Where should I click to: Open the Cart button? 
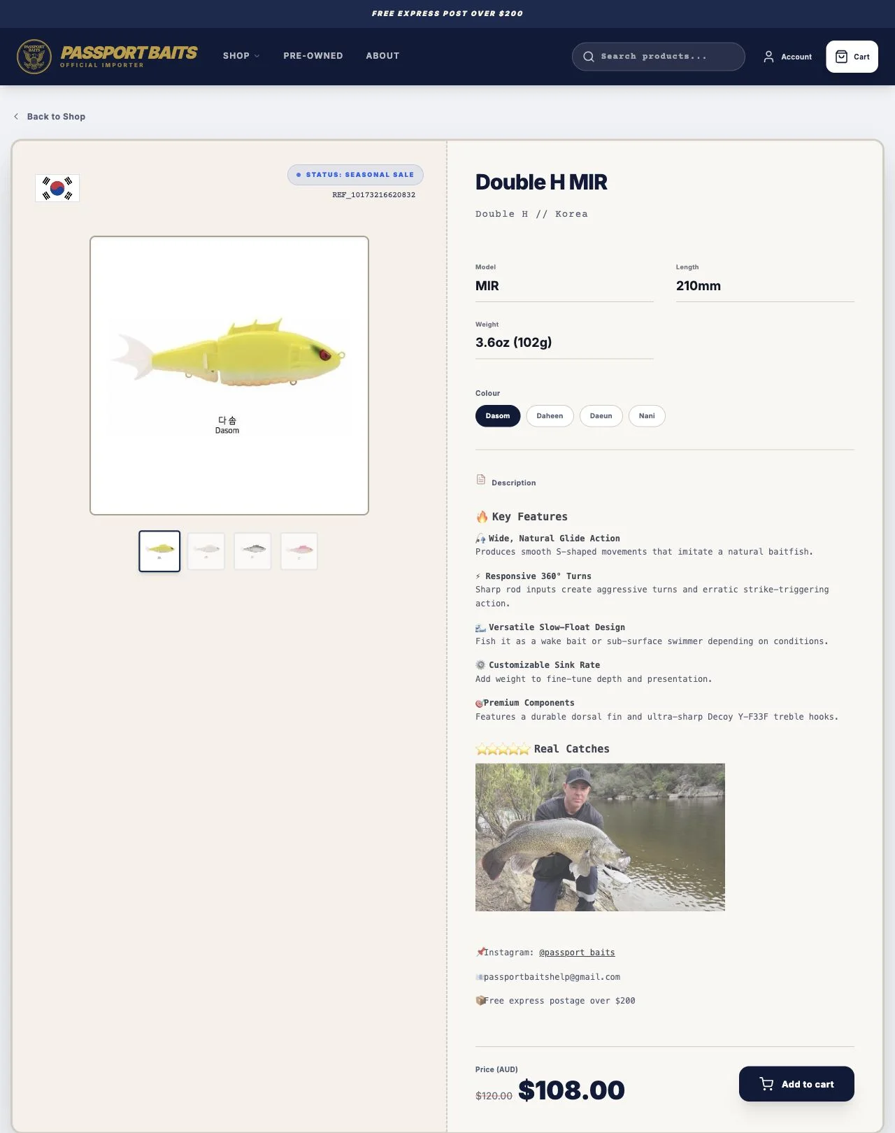[x=852, y=57]
